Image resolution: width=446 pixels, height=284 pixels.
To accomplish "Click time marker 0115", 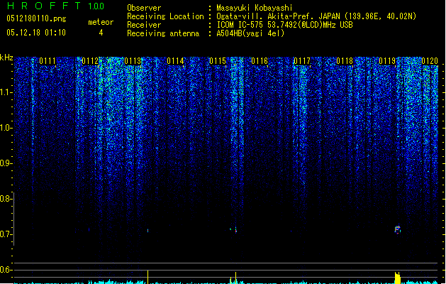I will [x=218, y=61].
